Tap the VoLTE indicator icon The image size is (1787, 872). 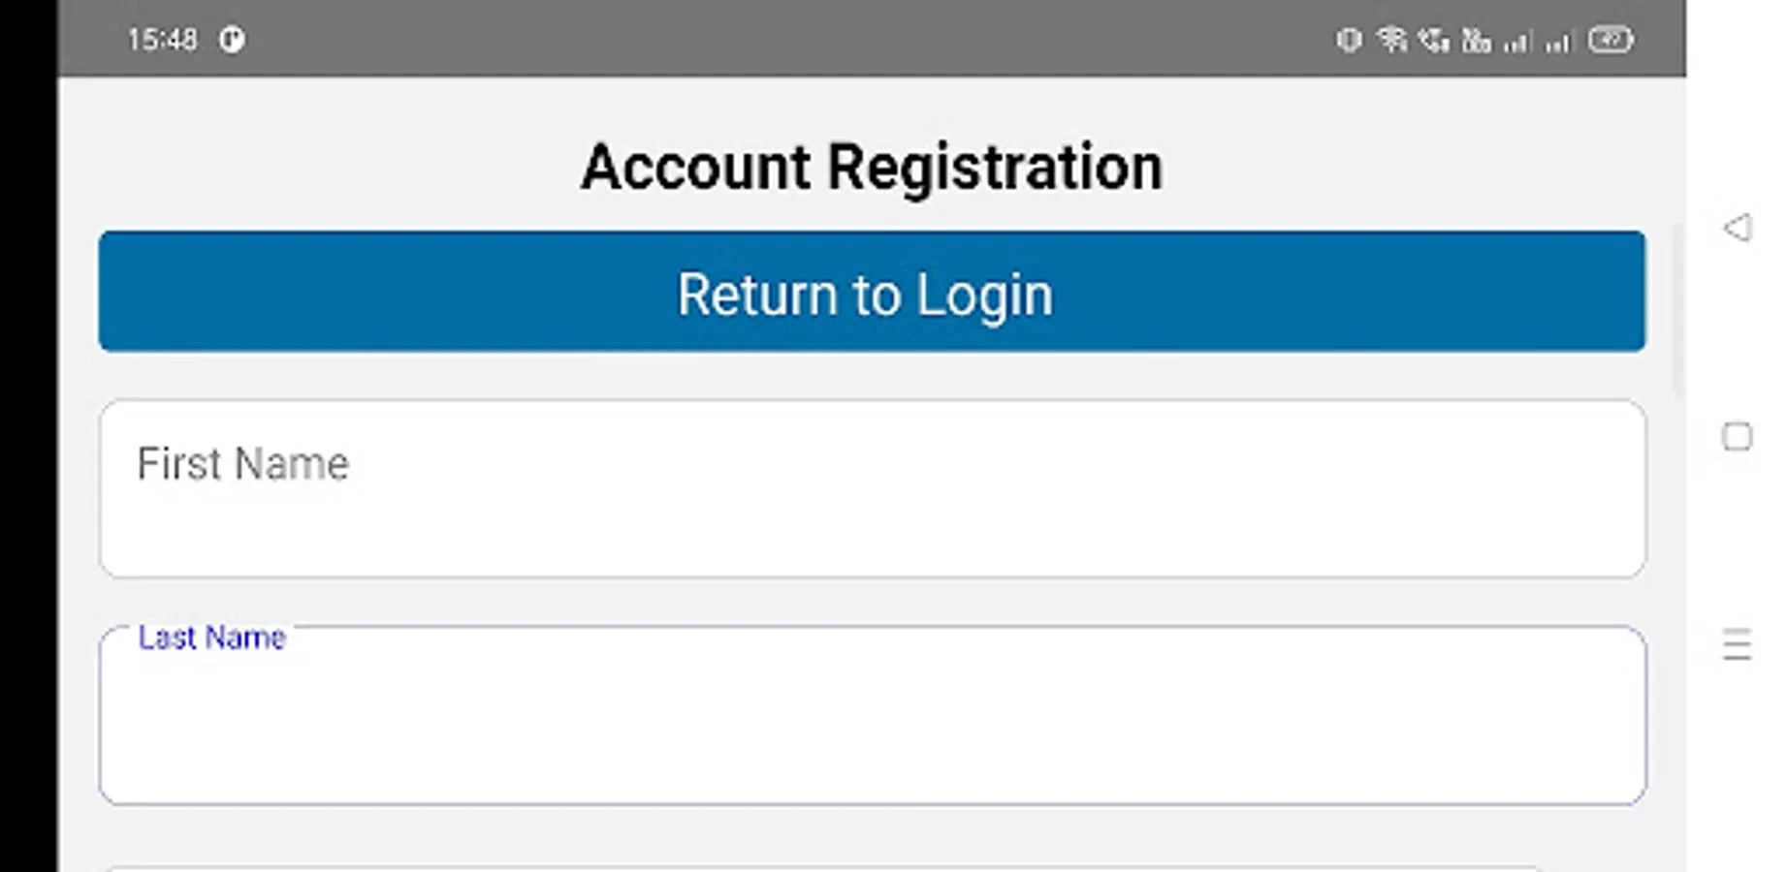1476,40
